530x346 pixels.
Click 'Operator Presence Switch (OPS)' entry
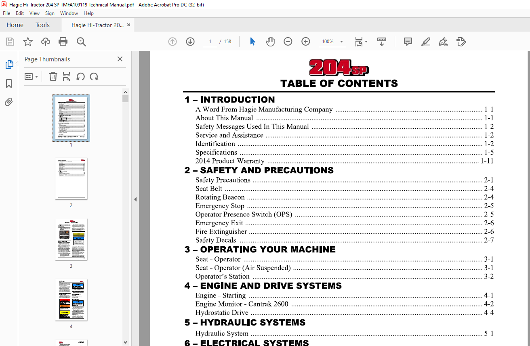(244, 214)
